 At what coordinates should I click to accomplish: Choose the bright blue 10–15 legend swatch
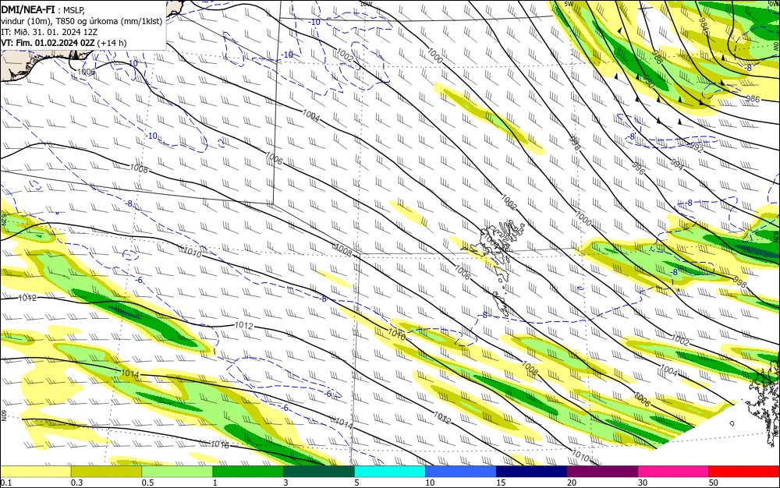[461, 472]
